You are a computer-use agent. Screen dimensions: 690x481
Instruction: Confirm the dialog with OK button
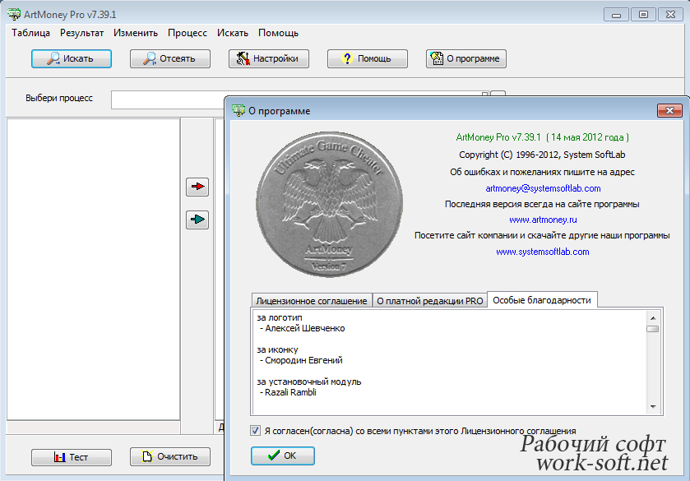click(x=283, y=456)
